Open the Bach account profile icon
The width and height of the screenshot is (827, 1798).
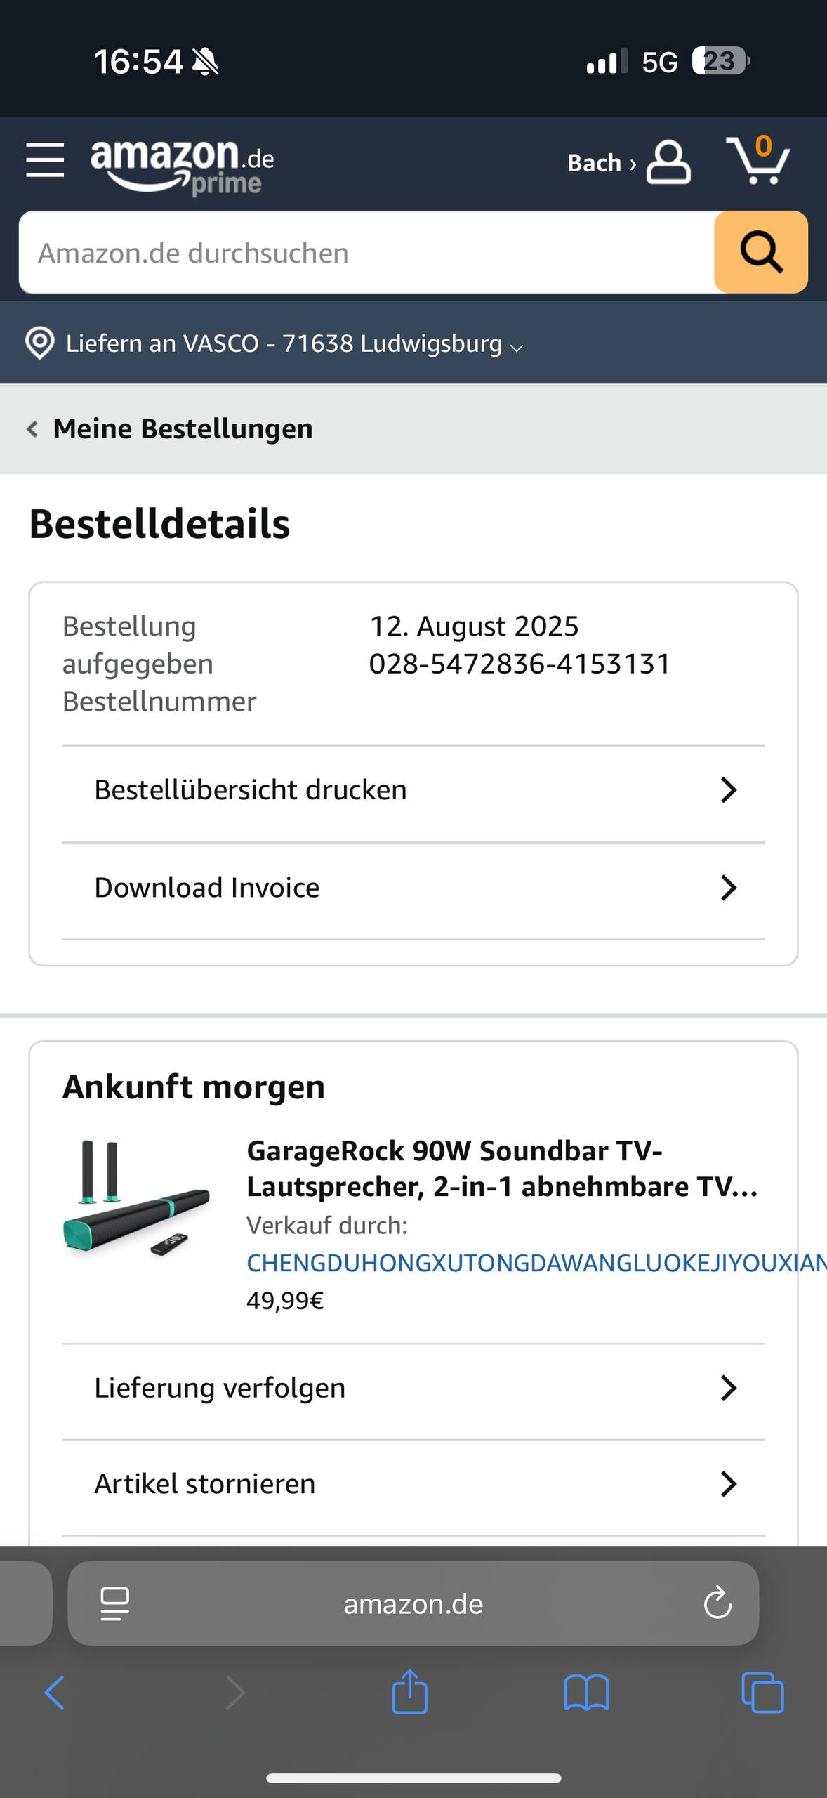pyautogui.click(x=668, y=162)
